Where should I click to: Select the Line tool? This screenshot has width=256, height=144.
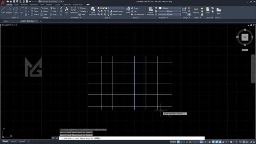coord(3,10)
